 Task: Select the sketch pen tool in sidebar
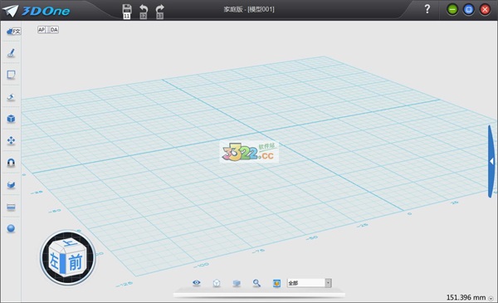coord(11,53)
